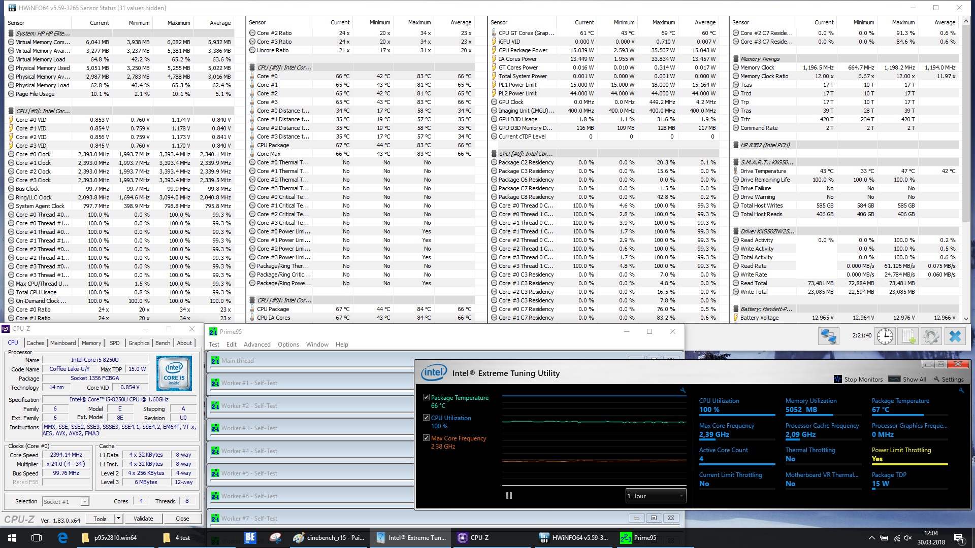Click Prime95 Worker #1 window icon

coord(215,383)
